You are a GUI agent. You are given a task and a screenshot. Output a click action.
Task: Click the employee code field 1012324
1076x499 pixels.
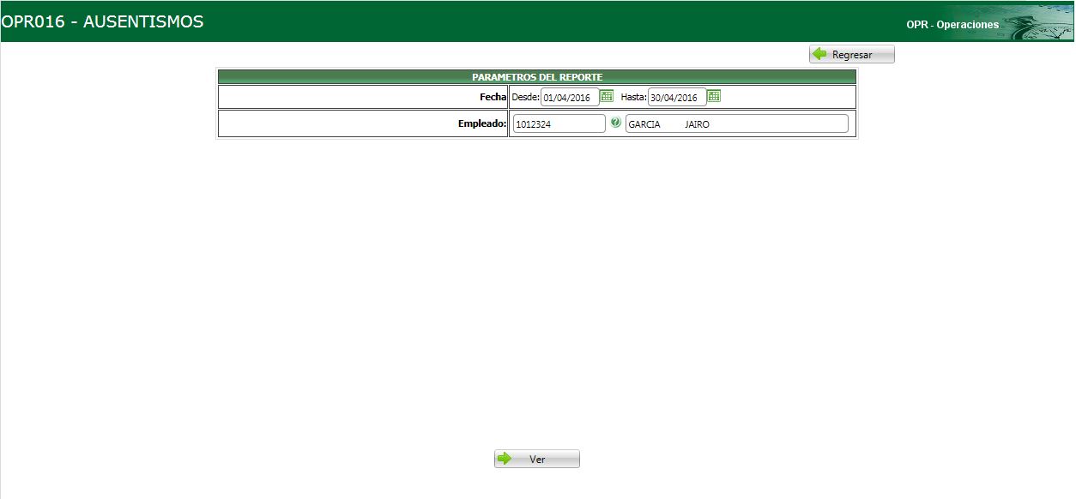559,123
